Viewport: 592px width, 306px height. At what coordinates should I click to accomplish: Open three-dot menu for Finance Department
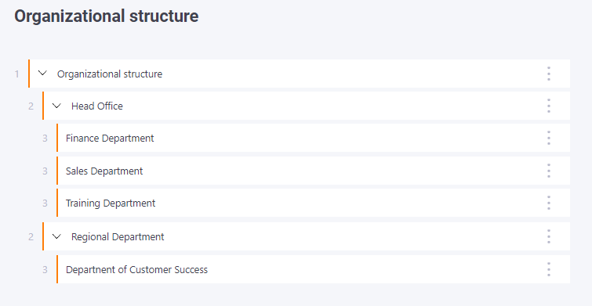click(x=549, y=138)
